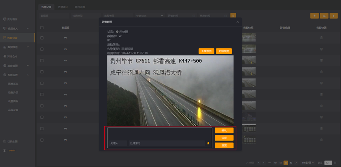Click the 数据推送 data push icon
This screenshot has width=341, height=167.
5,47
